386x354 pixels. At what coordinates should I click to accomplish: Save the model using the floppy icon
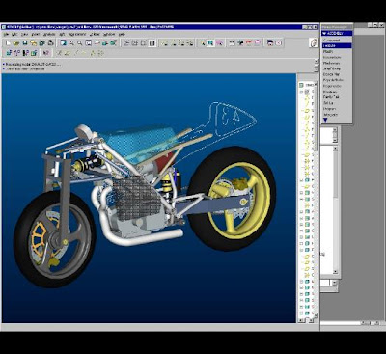coord(25,42)
